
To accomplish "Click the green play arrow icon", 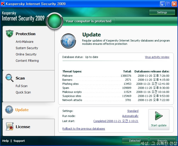I will [x=159, y=116].
